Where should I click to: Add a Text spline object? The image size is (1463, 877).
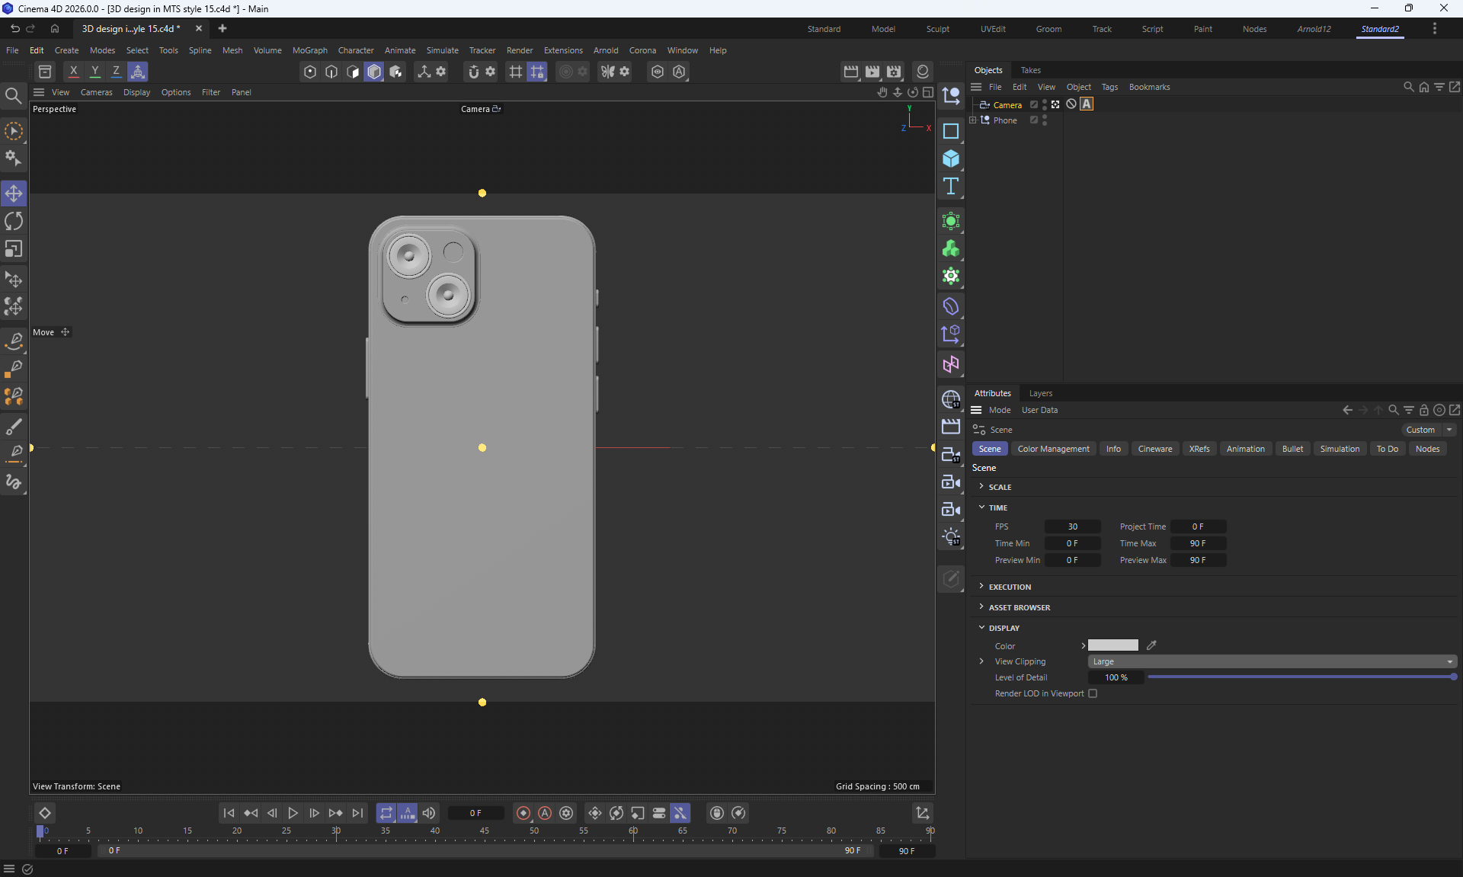coord(950,187)
